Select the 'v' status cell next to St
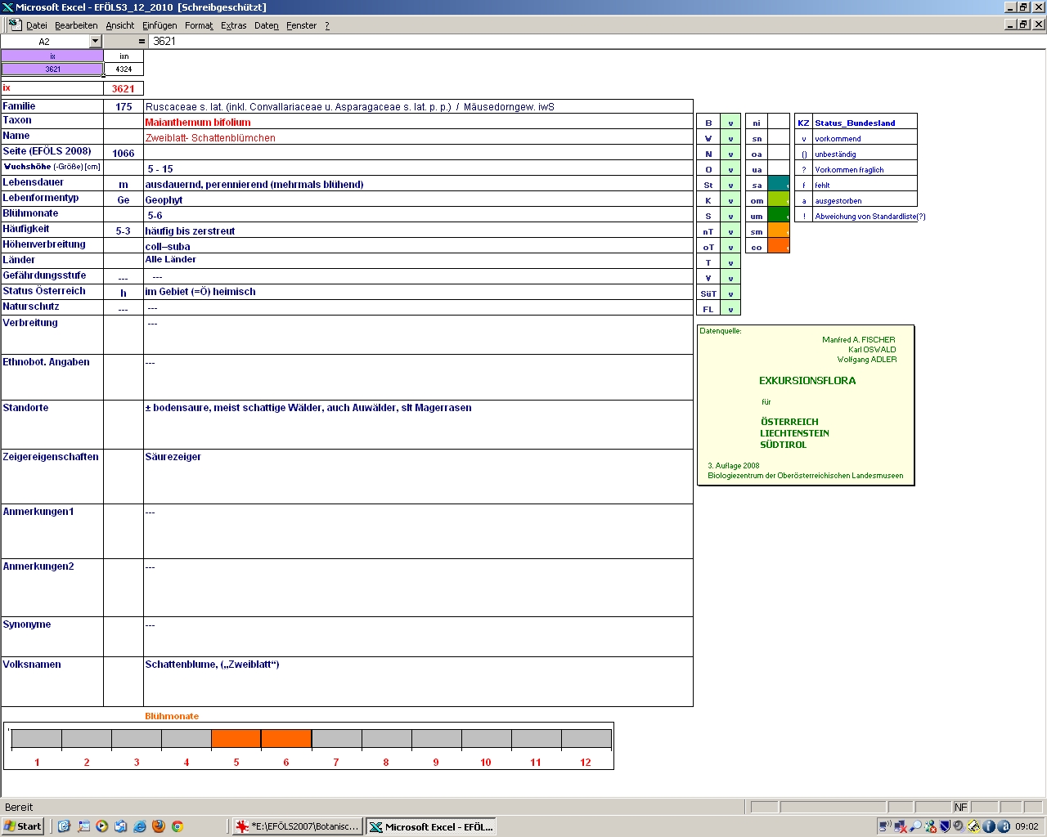 730,185
